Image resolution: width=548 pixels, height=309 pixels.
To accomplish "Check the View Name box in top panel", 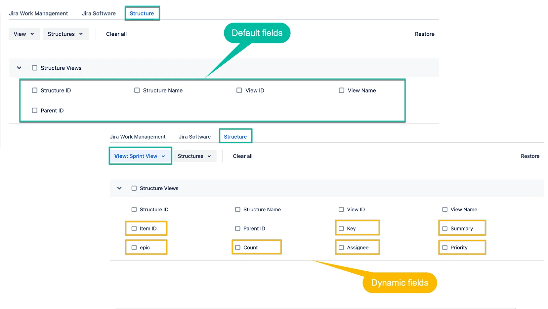I will 341,90.
